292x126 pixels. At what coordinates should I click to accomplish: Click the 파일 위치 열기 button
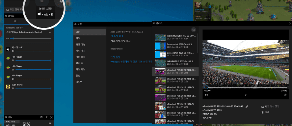270,107
